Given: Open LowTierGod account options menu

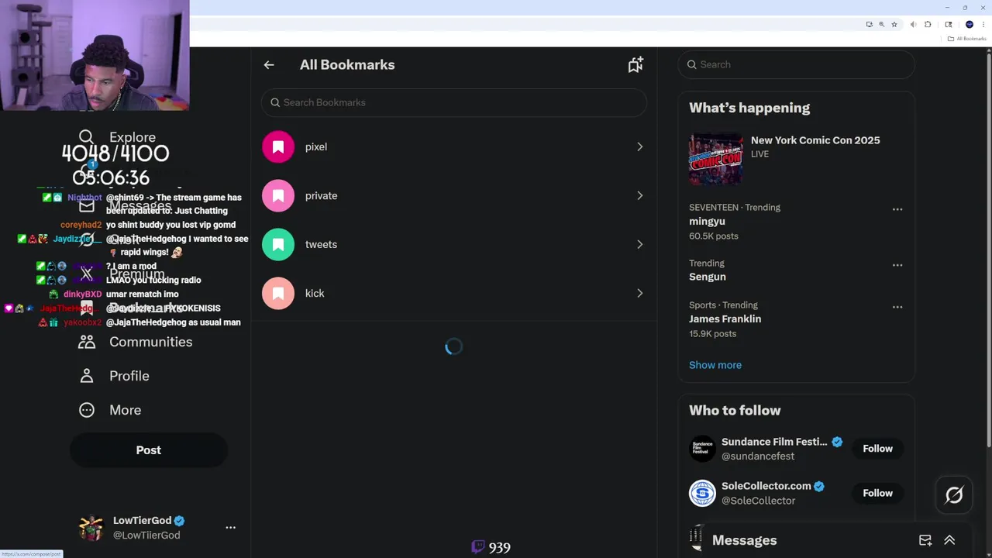Looking at the screenshot, I should tap(230, 527).
